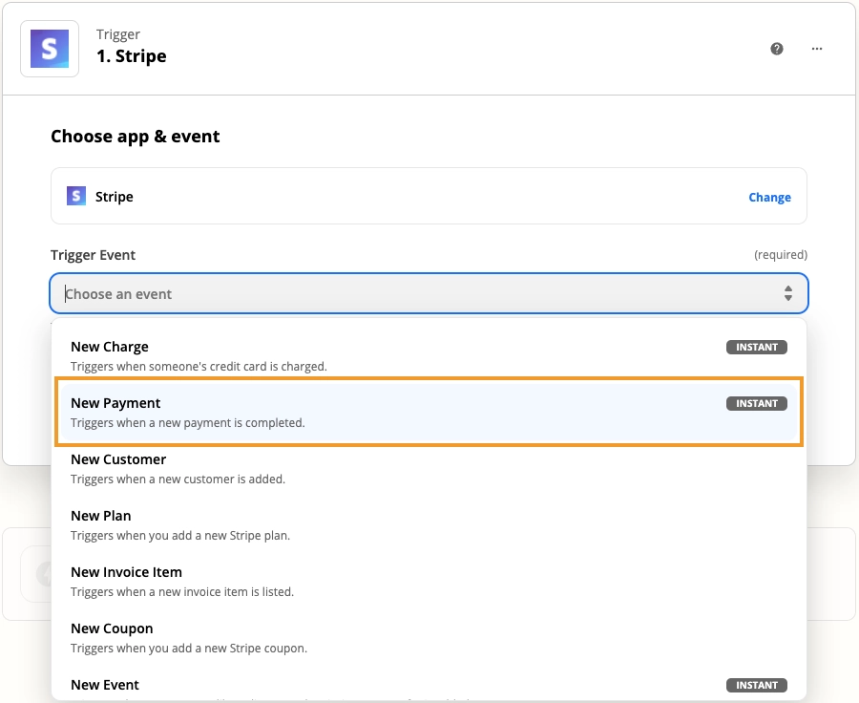Click the 'Trigger' label above the step title
The height and width of the screenshot is (703, 859).
(118, 34)
